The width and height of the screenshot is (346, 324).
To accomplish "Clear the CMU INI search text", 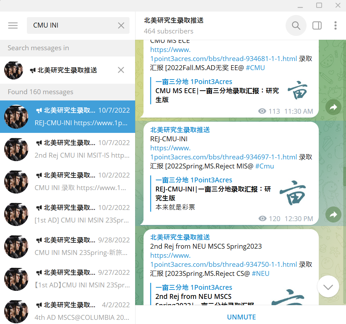I will click(121, 25).
